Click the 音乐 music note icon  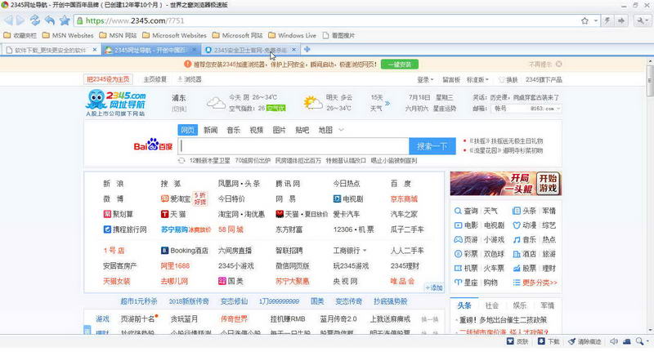coord(517,239)
